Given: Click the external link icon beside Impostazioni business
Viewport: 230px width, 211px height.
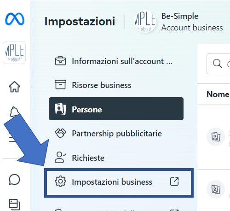Looking at the screenshot, I should 174,182.
